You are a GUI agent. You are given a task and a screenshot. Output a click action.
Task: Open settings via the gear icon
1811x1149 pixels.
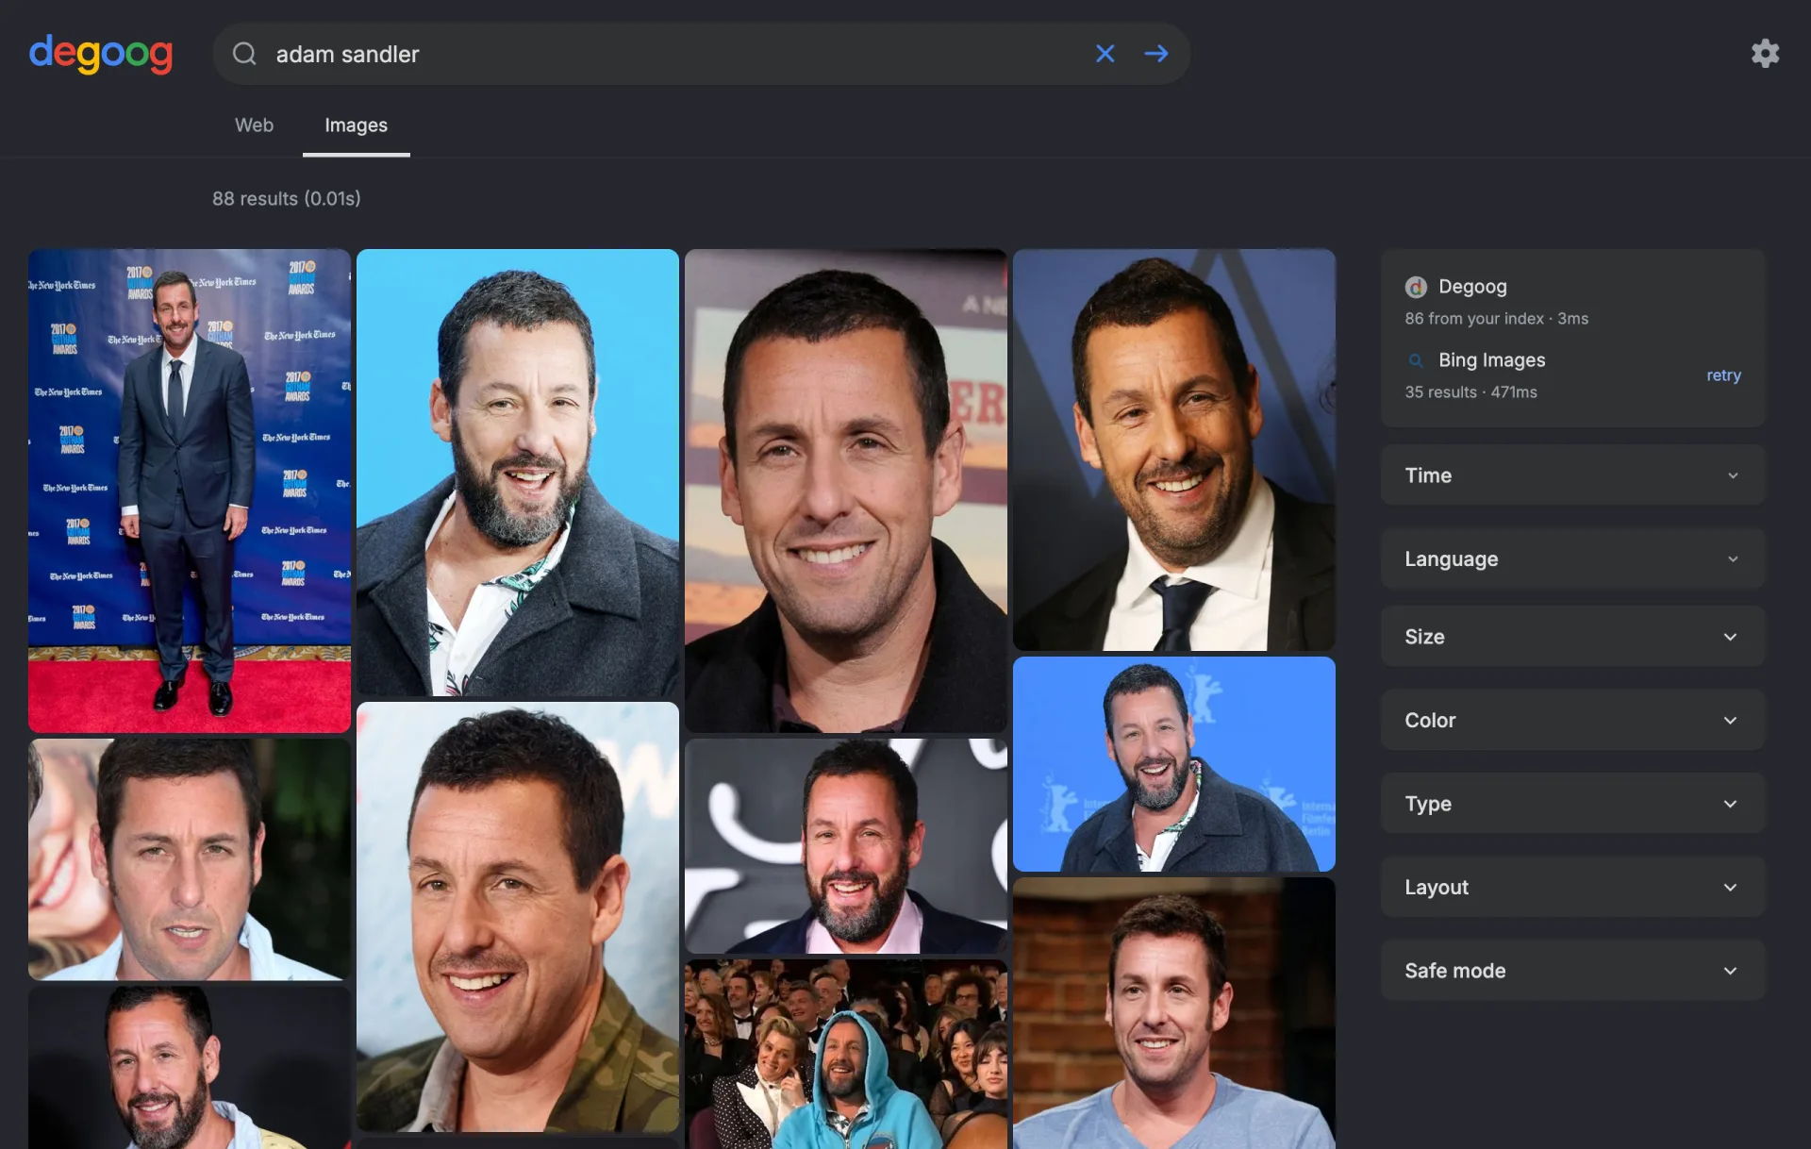pyautogui.click(x=1765, y=53)
